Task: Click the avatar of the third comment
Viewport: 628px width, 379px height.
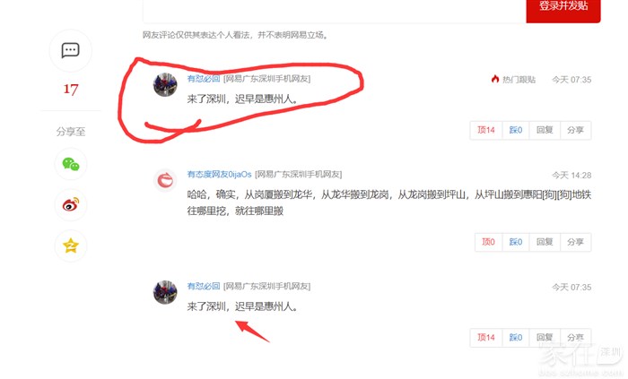Action: coord(165,292)
